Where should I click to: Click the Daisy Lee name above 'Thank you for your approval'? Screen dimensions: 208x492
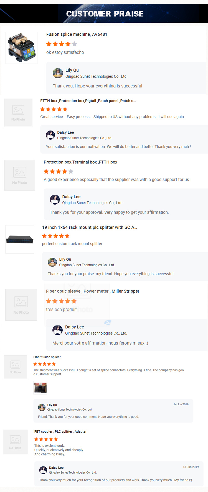[71, 197]
